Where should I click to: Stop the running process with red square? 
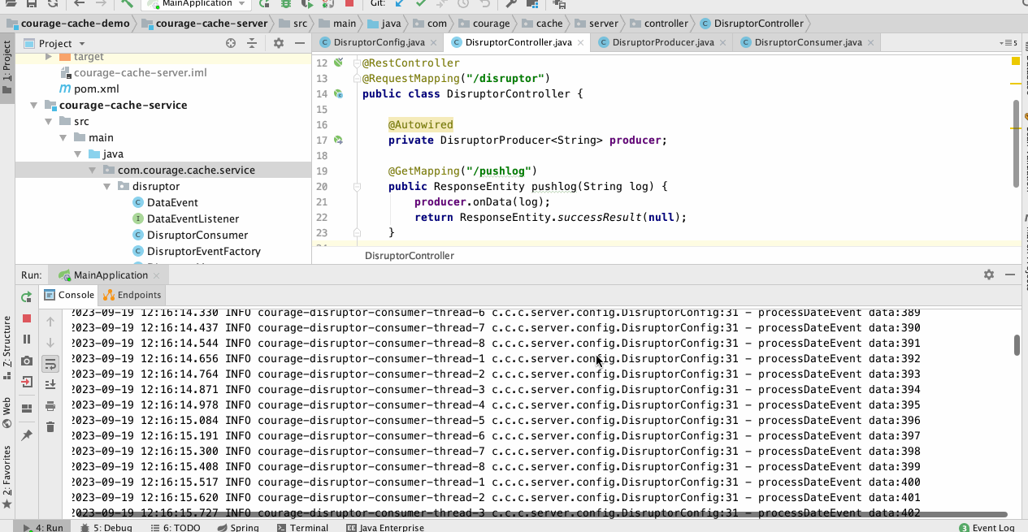click(27, 318)
